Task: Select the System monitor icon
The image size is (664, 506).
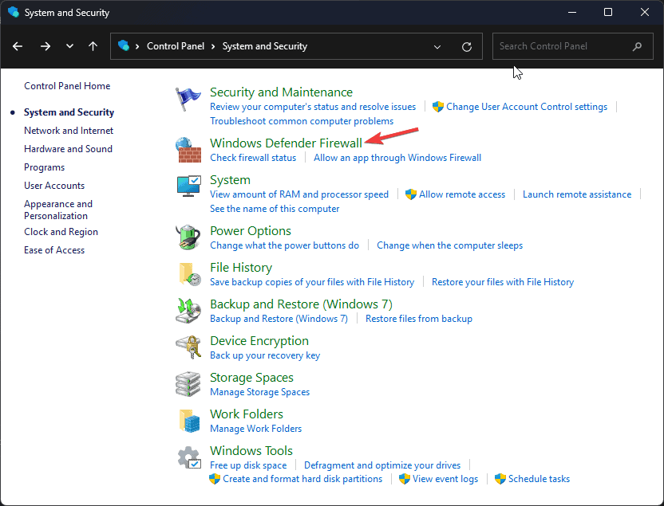Action: pyautogui.click(x=188, y=186)
